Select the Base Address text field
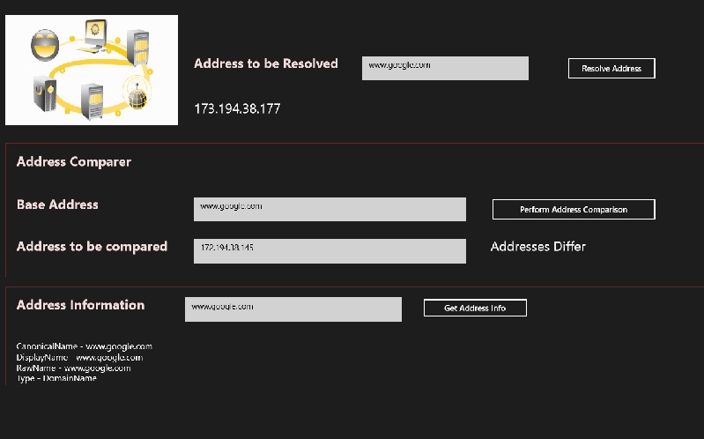704x439 pixels. [330, 210]
